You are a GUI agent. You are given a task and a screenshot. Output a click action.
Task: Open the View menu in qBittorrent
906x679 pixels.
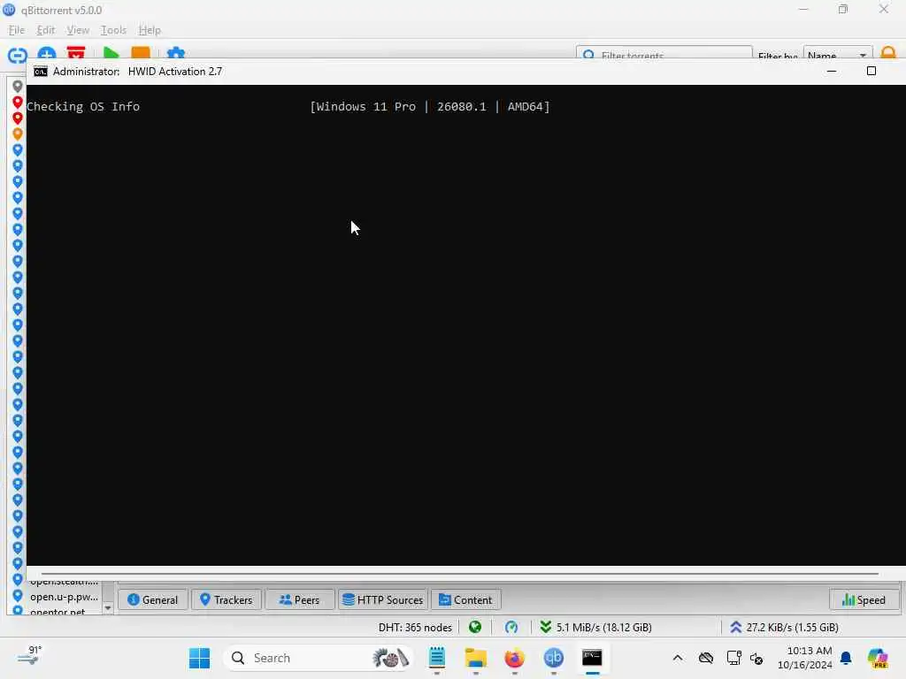click(78, 30)
